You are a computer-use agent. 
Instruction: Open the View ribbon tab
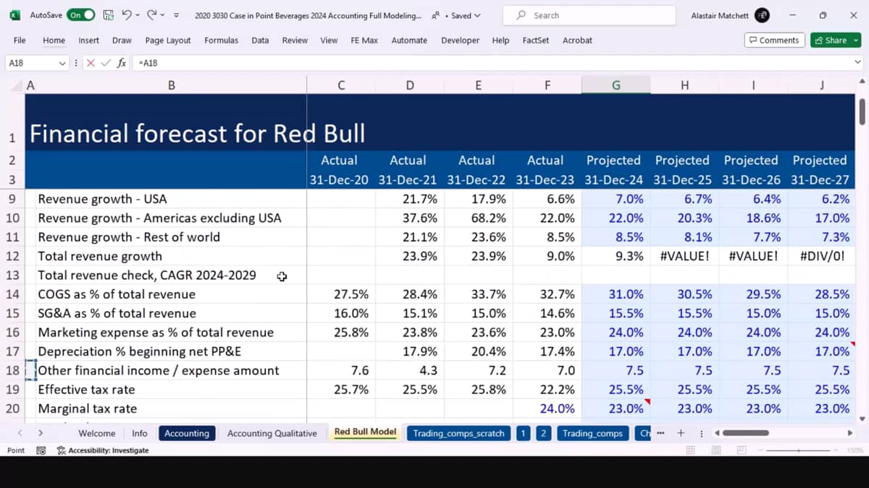coord(329,40)
